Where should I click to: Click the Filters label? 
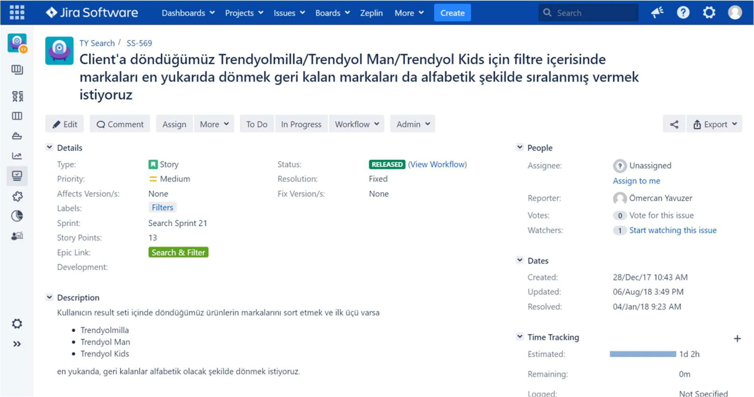pos(162,207)
